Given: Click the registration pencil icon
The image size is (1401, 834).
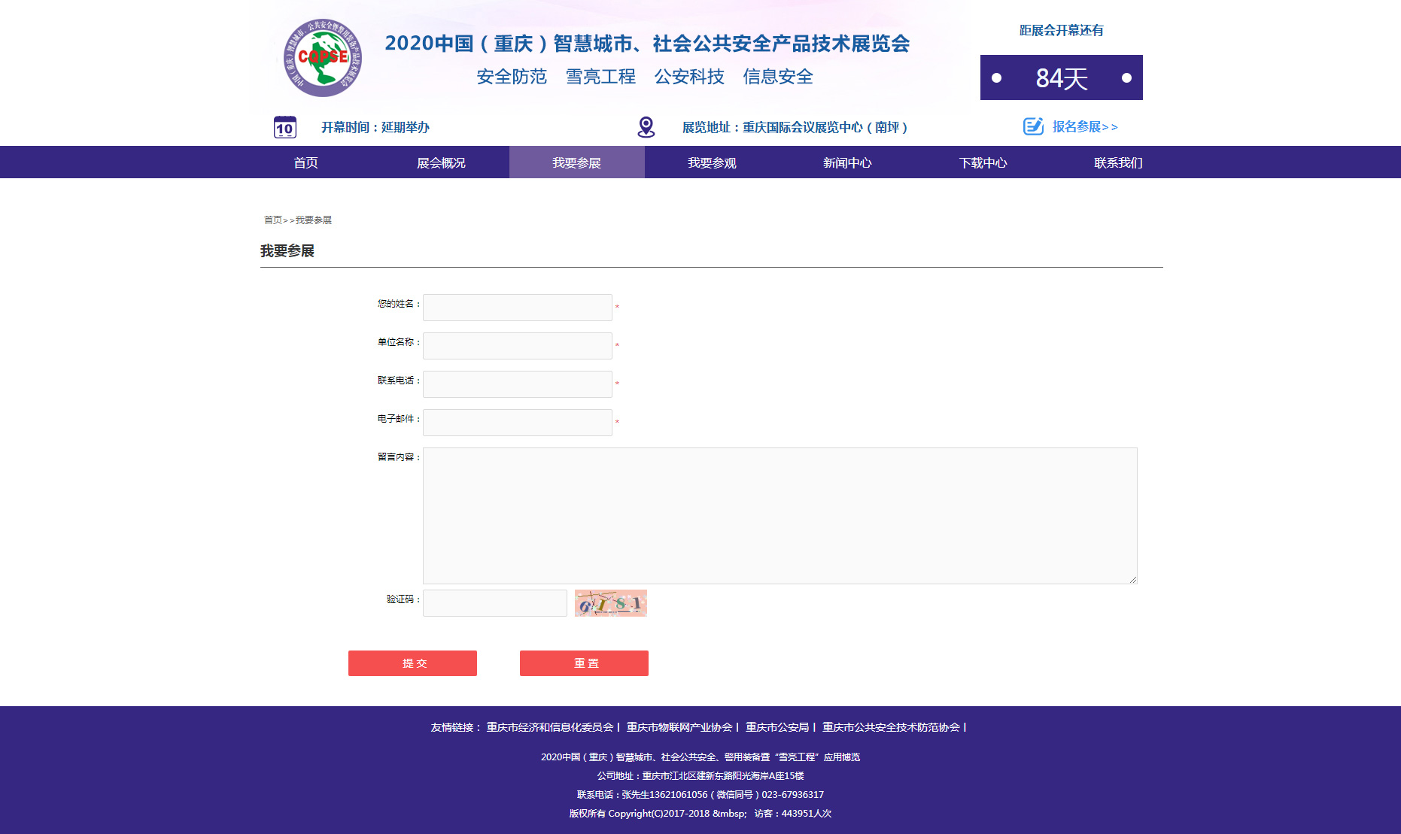Looking at the screenshot, I should (1033, 126).
